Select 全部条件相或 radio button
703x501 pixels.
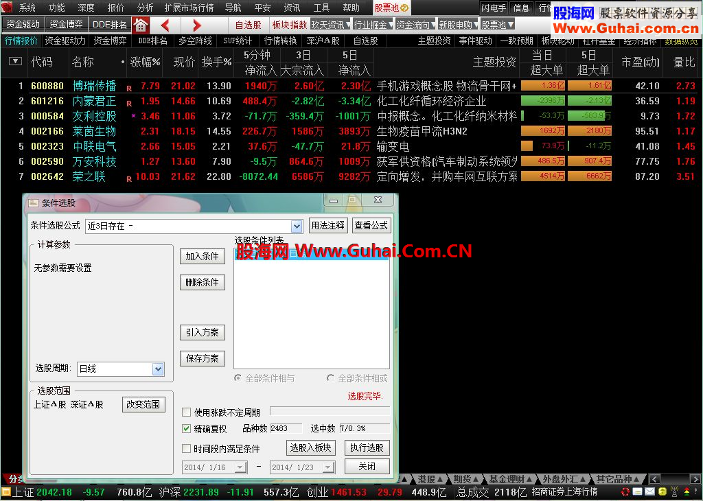point(330,378)
